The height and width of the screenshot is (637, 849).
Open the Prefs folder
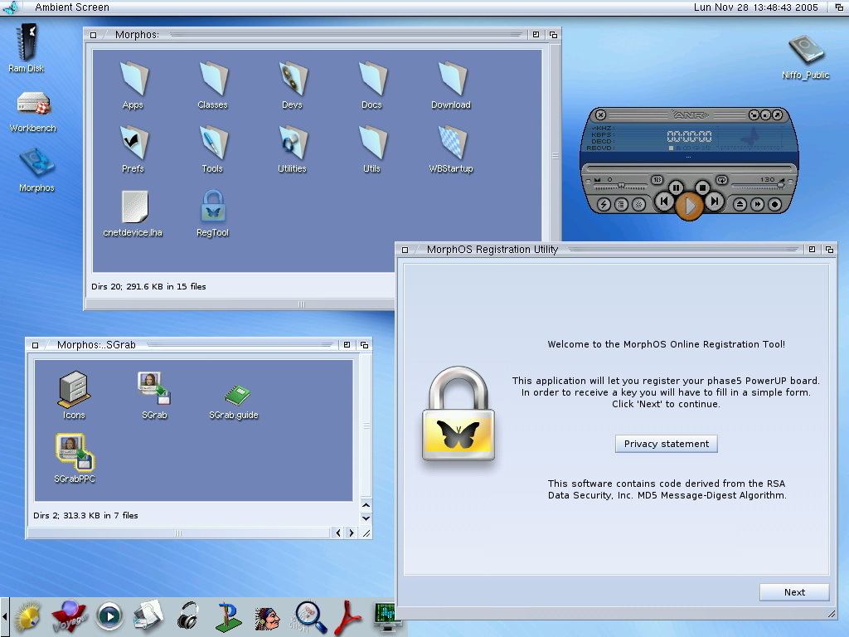(133, 143)
